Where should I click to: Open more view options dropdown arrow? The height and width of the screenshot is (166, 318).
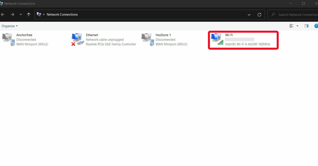pos(298,26)
